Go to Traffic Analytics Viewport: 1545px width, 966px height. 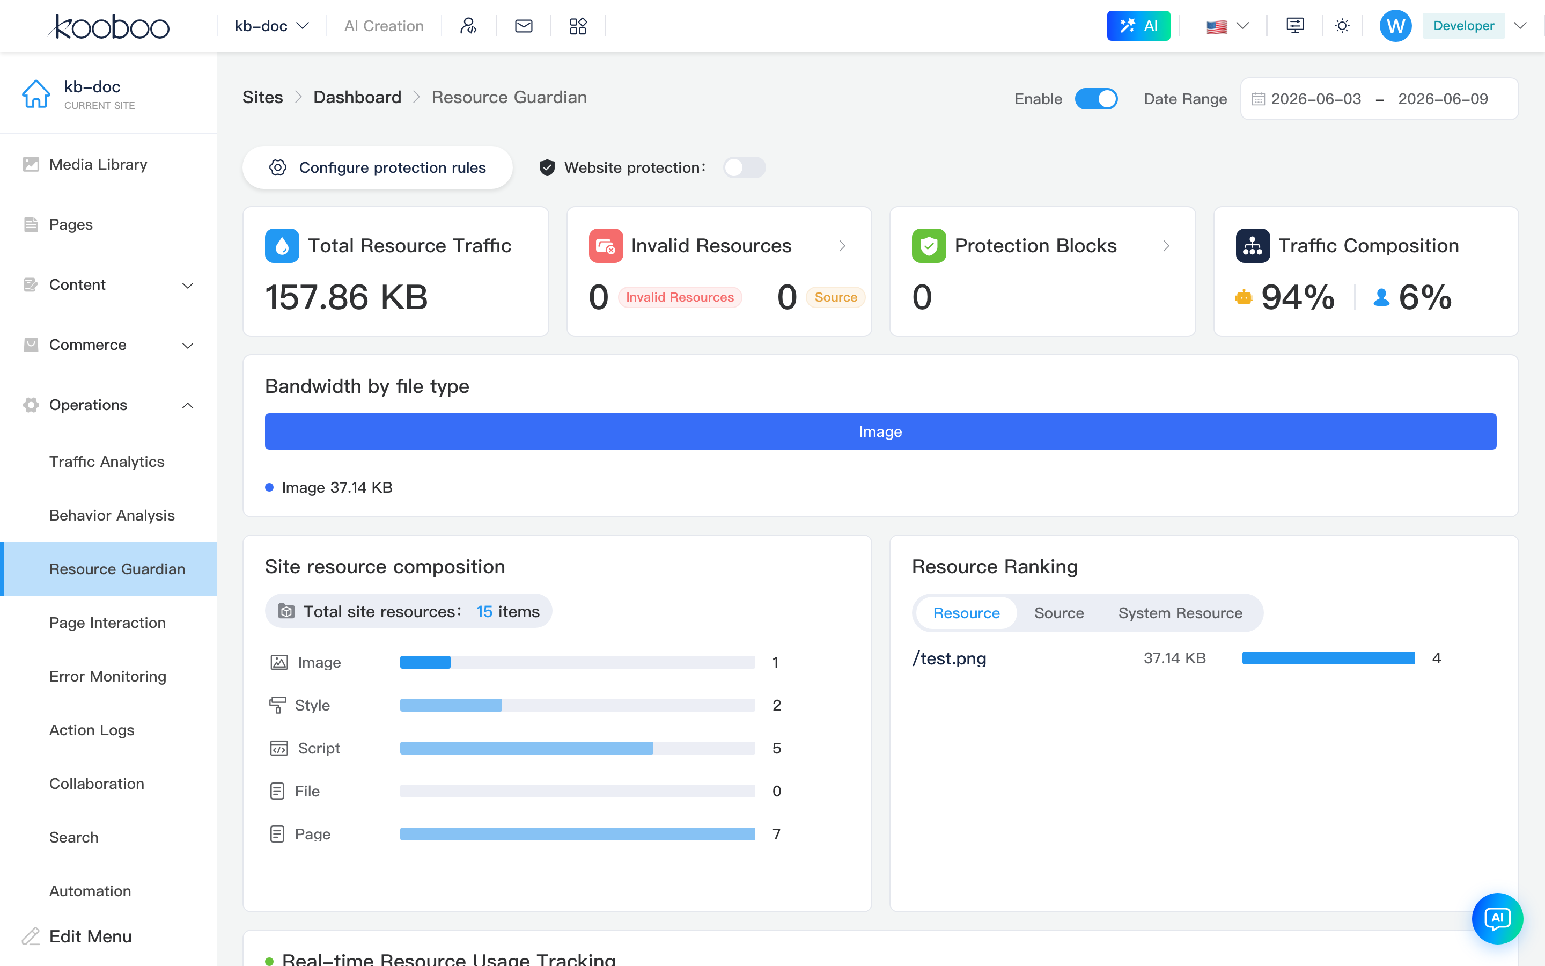pyautogui.click(x=108, y=462)
